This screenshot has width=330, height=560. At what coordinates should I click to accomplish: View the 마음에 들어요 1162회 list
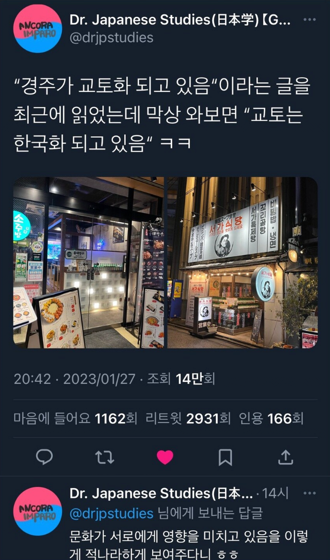75,418
